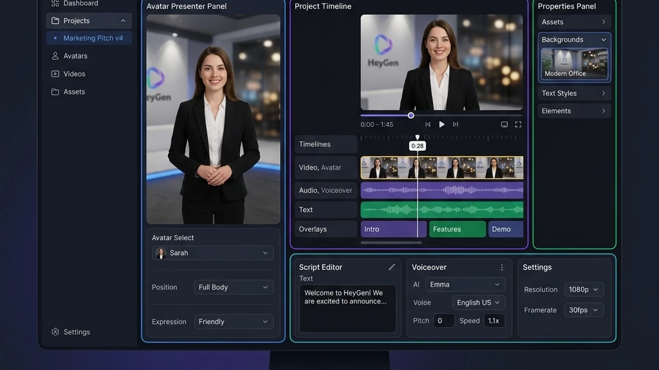659x370 pixels.
Task: Expand the Elements section
Action: (574, 110)
